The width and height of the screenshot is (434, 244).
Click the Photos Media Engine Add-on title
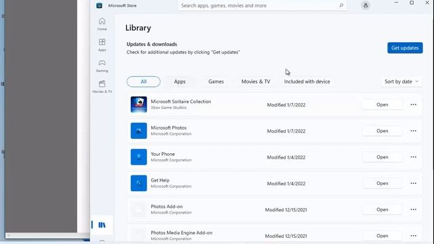coord(182,232)
